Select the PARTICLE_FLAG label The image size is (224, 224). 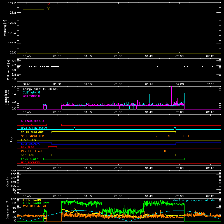tap(31, 151)
